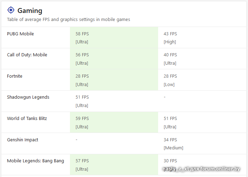Click the Gaming crosshair icon
This screenshot has width=248, height=177.
pyautogui.click(x=11, y=10)
